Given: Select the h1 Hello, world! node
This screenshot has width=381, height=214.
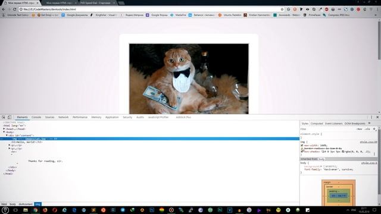Looking at the screenshot, I should (27, 142).
